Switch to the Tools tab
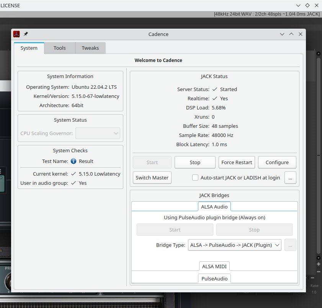The image size is (322, 308). [x=59, y=48]
